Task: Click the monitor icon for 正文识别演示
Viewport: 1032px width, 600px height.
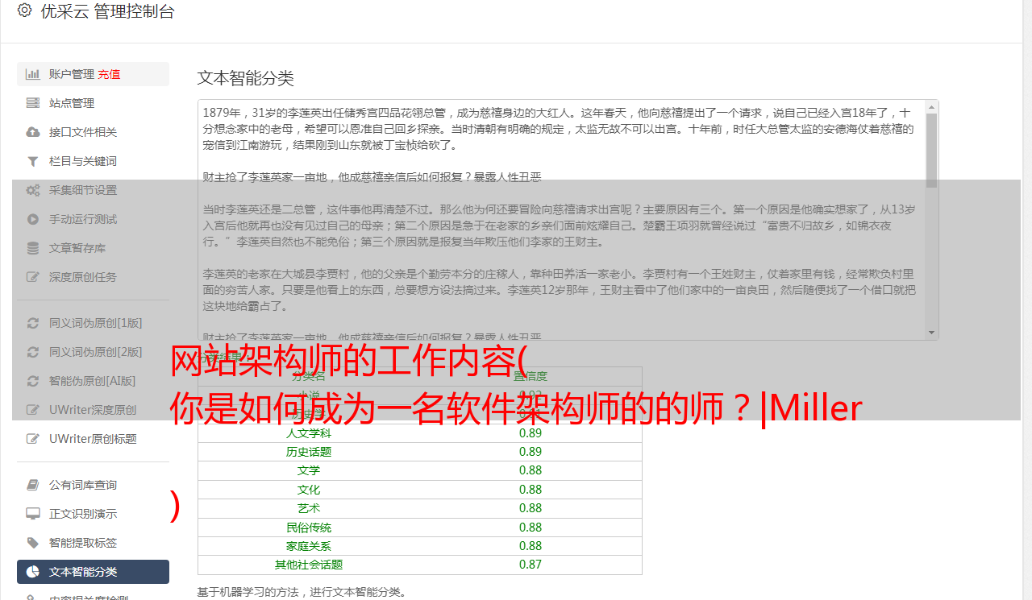Action: click(33, 514)
